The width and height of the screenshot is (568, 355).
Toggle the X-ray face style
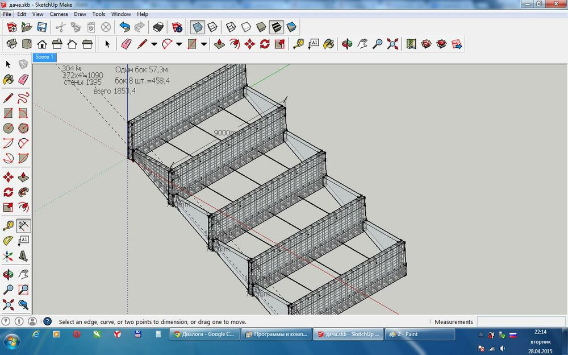tap(198, 27)
